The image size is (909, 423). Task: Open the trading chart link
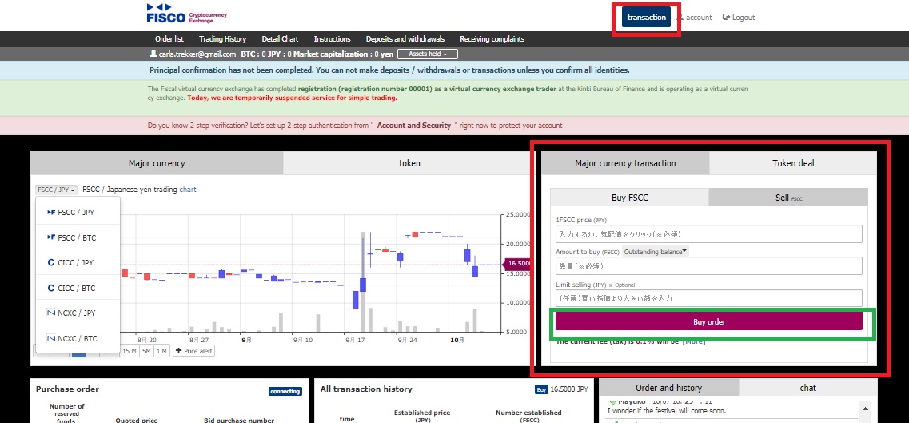point(188,190)
